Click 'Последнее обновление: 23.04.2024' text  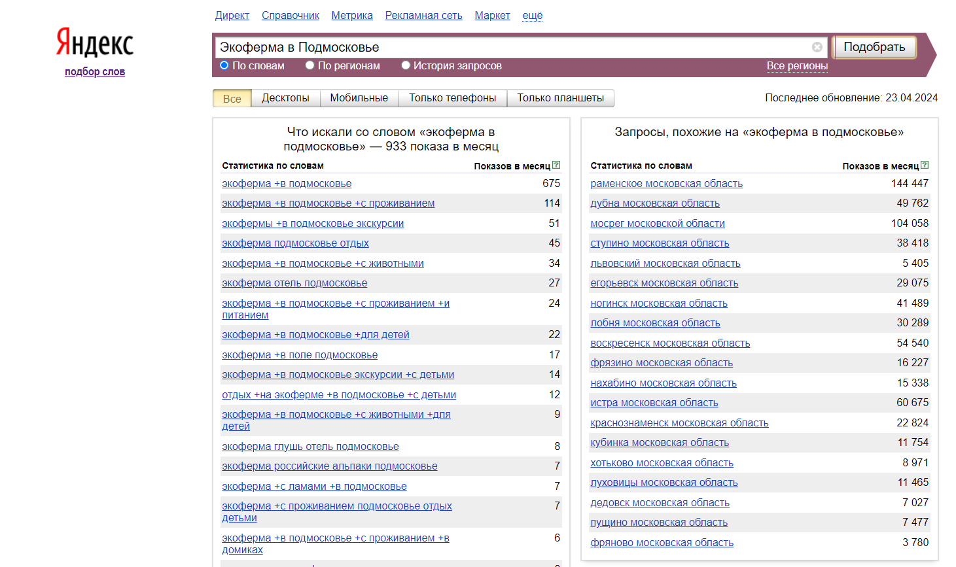point(851,98)
